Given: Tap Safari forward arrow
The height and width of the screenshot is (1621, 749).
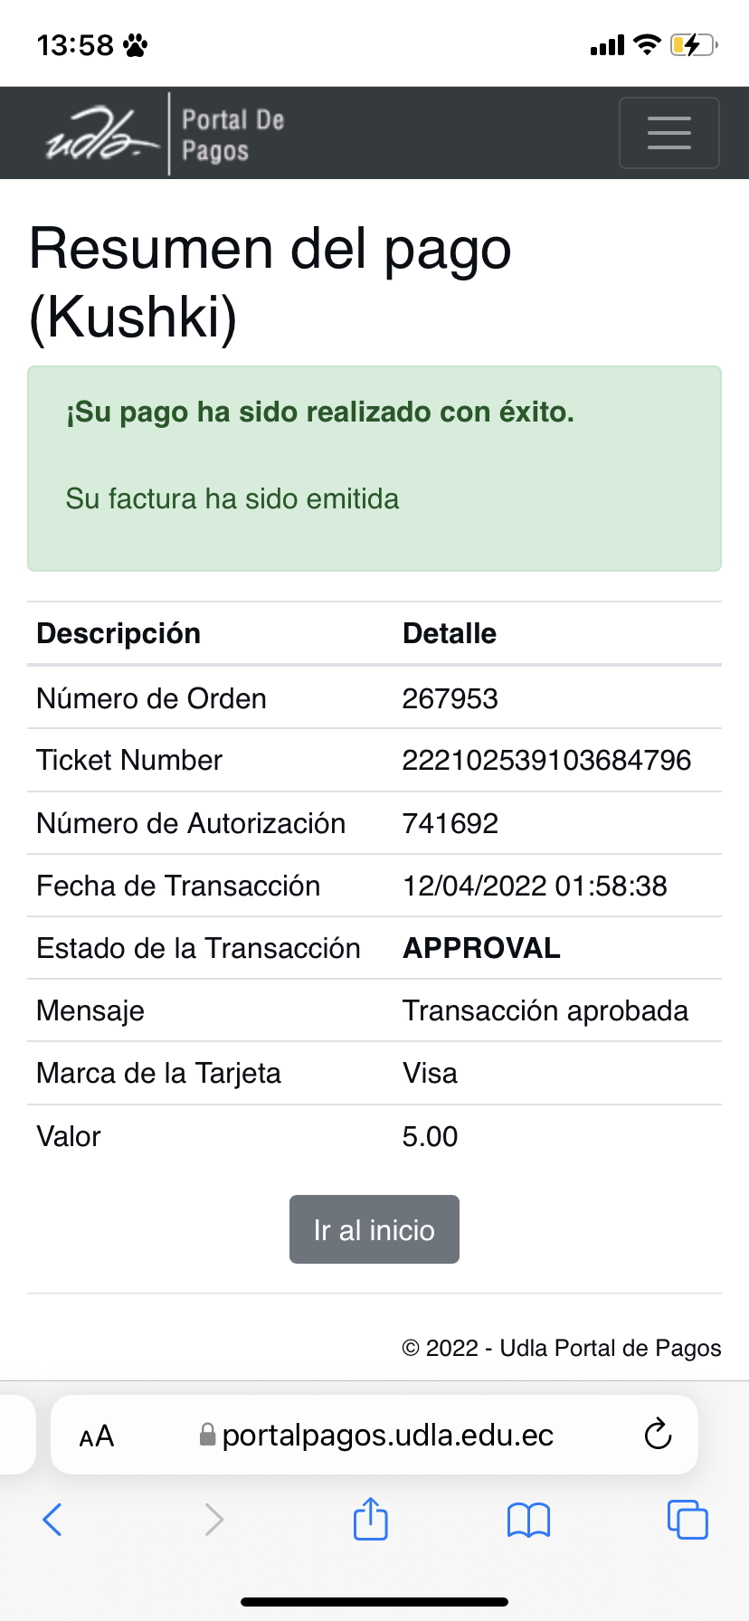Looking at the screenshot, I should (213, 1519).
